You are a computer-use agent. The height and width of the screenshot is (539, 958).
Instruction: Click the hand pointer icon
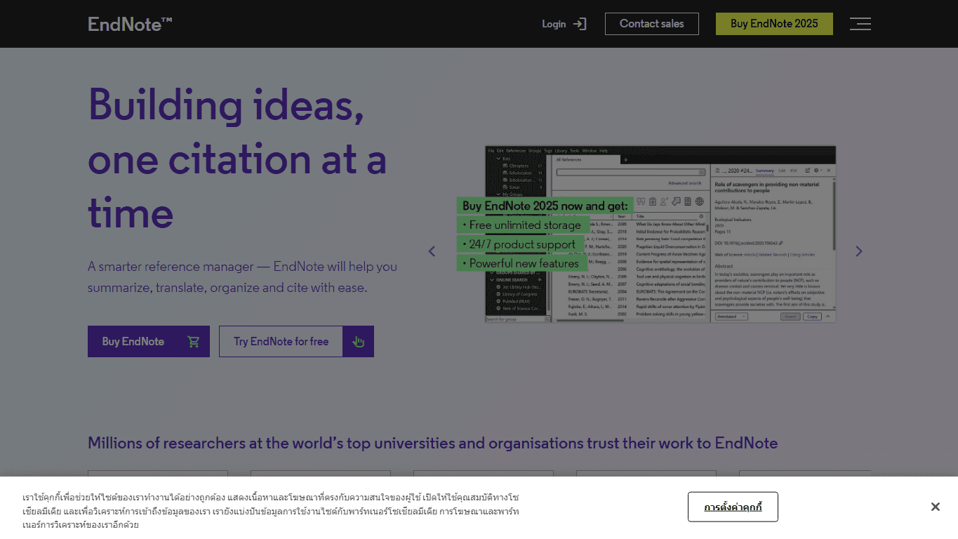[359, 342]
